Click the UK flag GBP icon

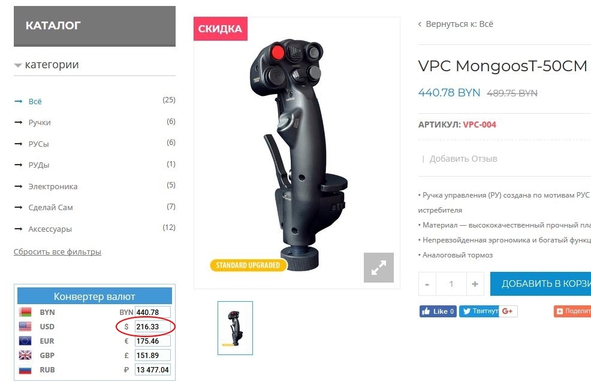pyautogui.click(x=25, y=355)
